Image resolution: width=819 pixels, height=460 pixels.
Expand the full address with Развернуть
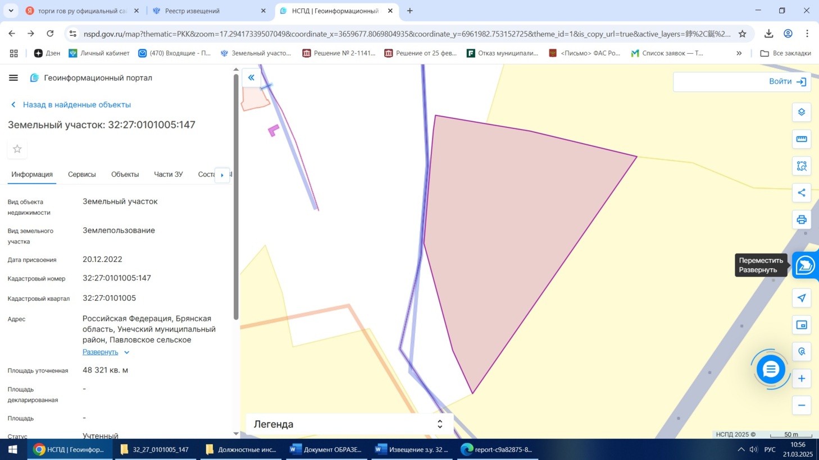pos(101,352)
